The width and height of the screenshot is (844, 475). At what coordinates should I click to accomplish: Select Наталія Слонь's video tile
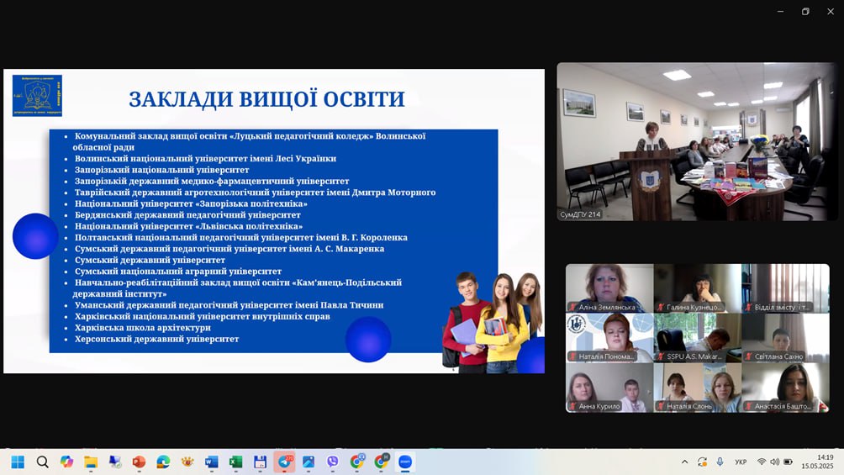(697, 388)
